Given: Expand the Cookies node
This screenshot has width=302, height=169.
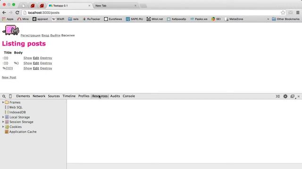Looking at the screenshot, I should [3, 127].
